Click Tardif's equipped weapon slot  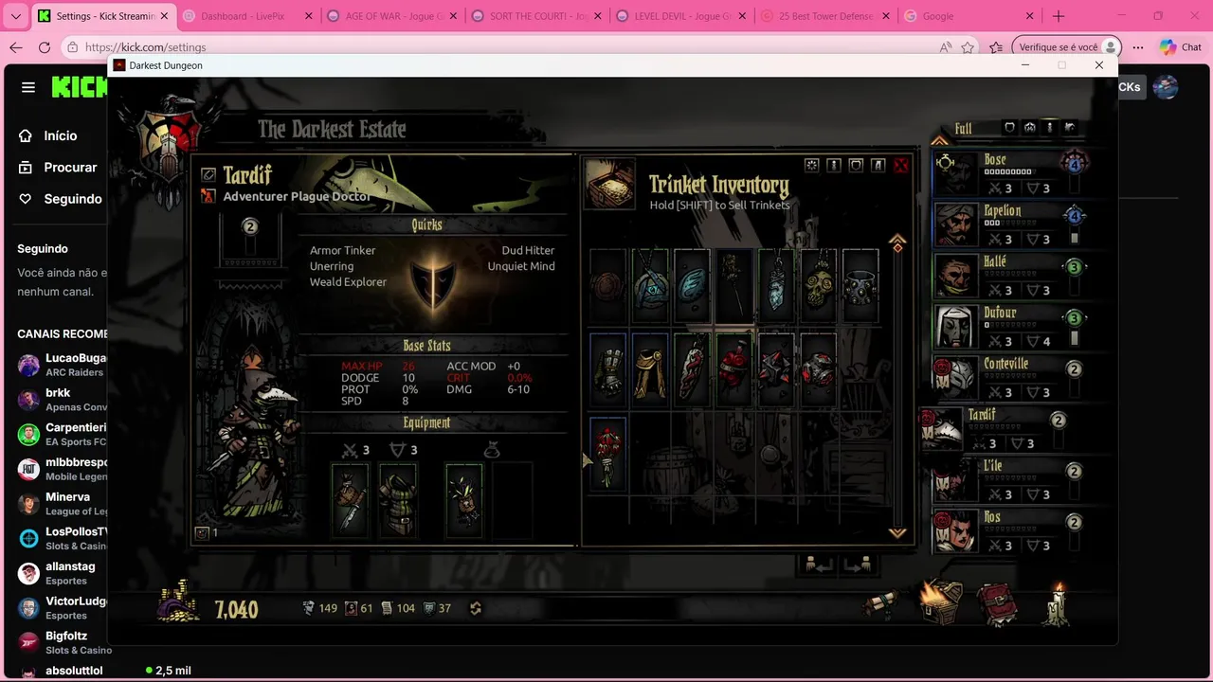click(350, 500)
